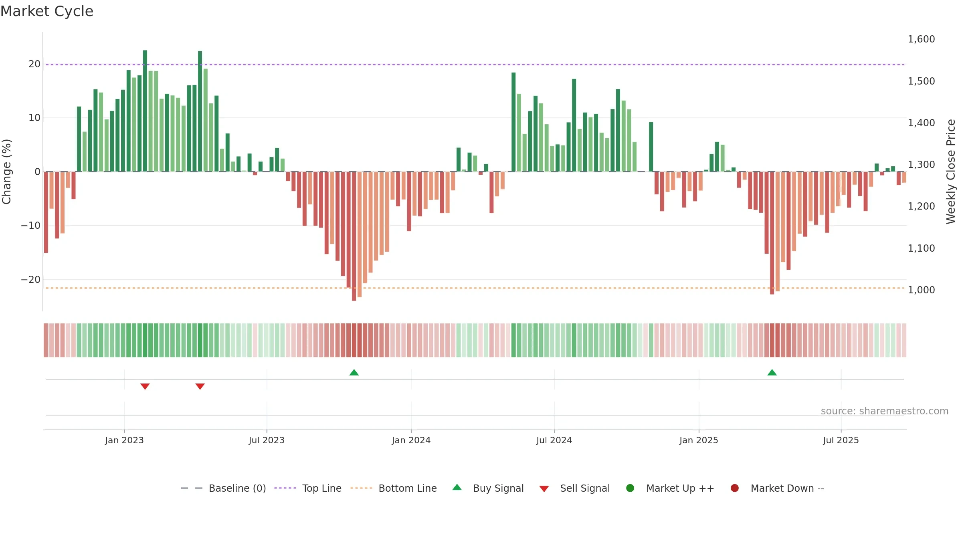
Task: Click the 'Jan 2024' x-axis label
Action: (x=411, y=440)
